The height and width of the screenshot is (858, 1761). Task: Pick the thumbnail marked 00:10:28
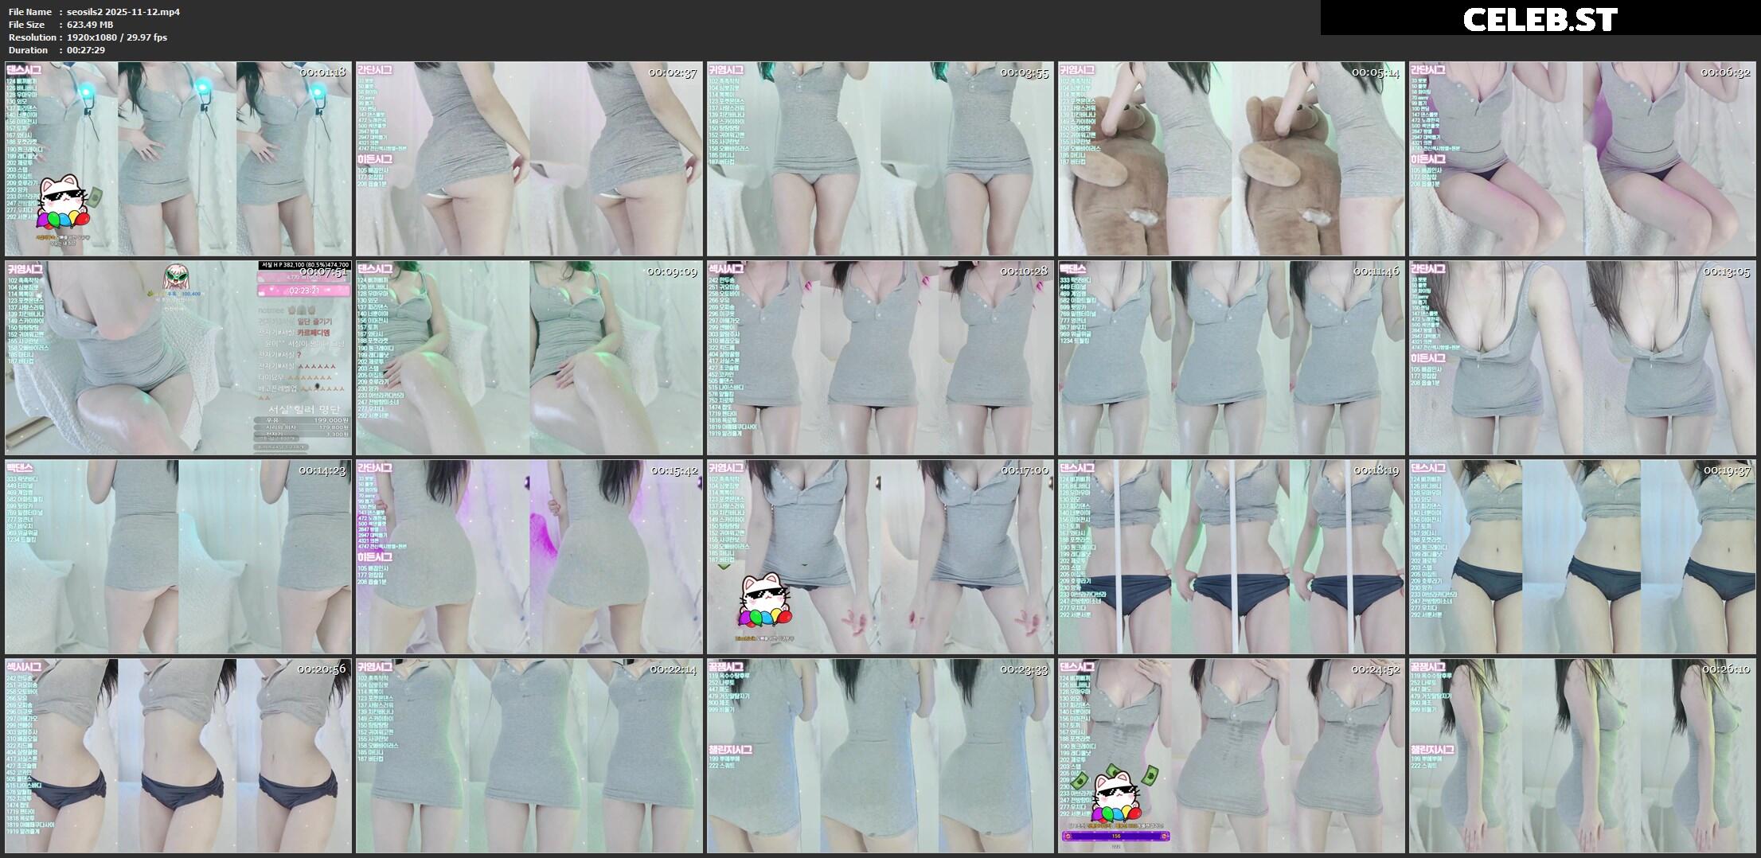[x=881, y=358]
